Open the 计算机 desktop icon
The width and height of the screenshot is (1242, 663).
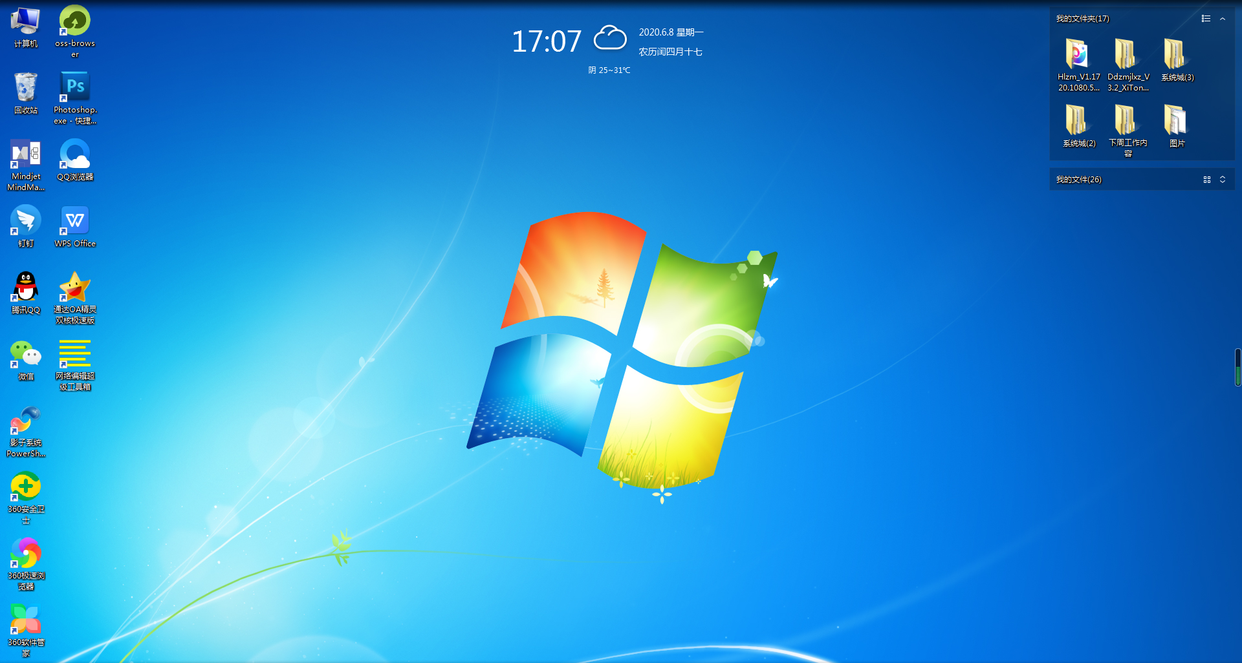(26, 27)
